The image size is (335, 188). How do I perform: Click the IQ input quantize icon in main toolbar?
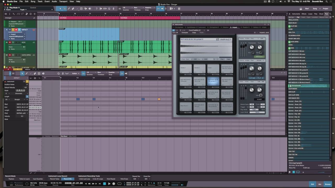120,9
